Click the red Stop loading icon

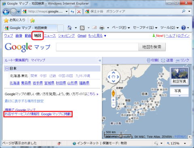79,12
